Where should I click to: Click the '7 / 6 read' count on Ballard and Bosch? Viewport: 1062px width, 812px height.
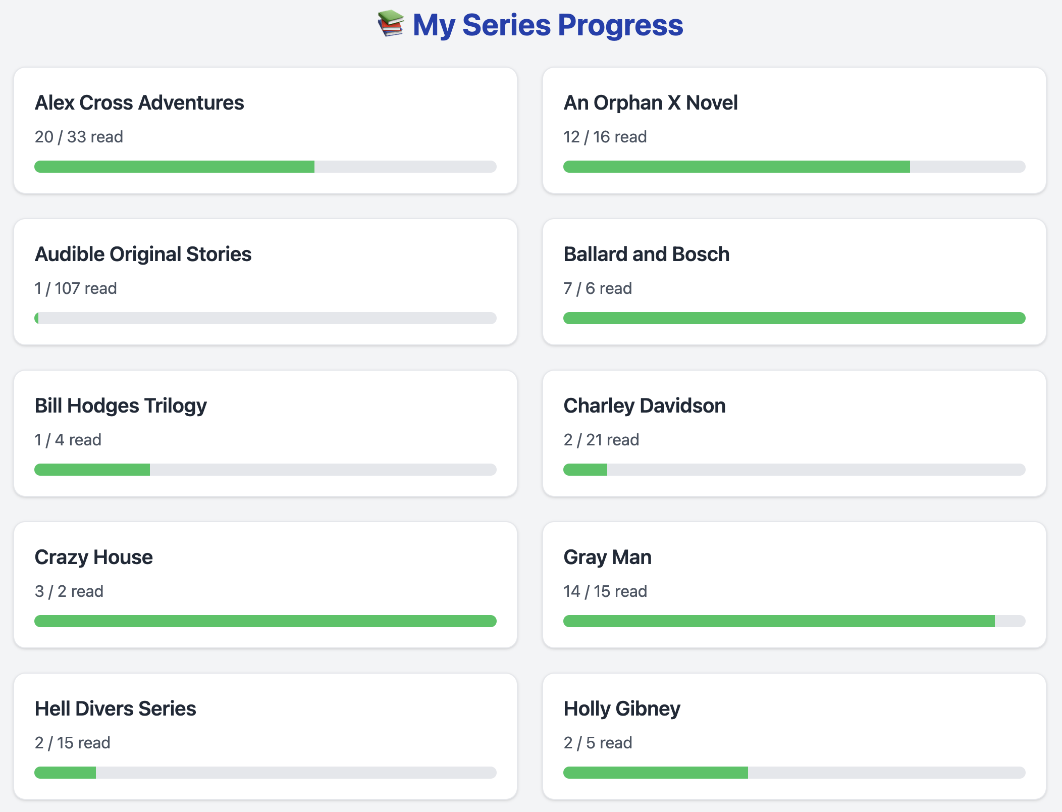[x=598, y=288]
